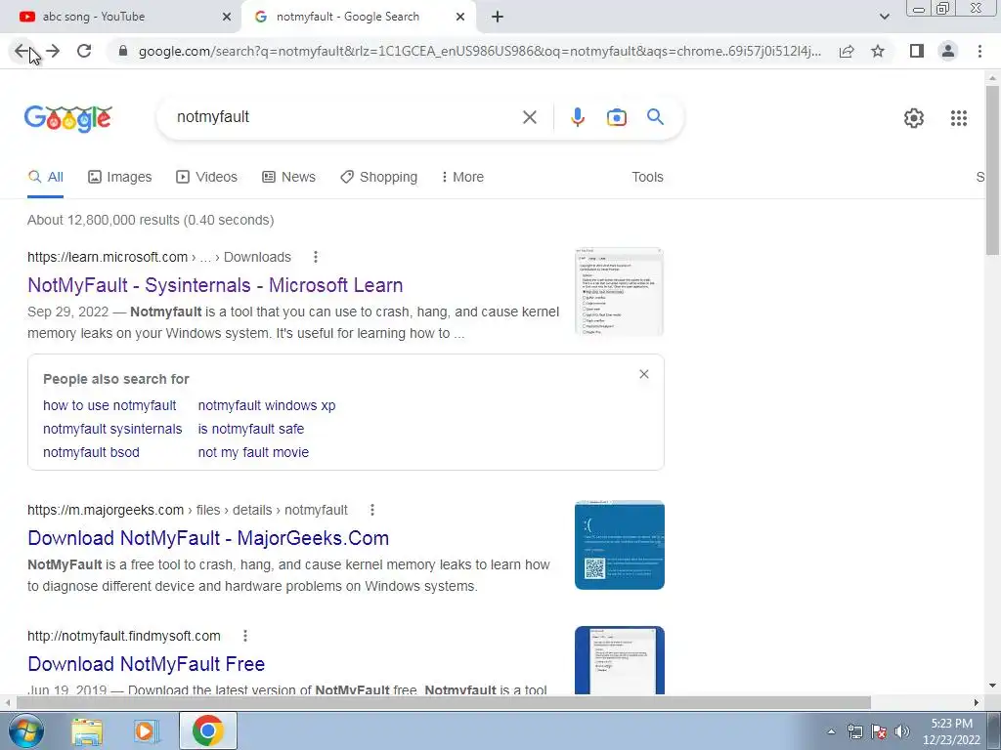Start a voice search with microphone
This screenshot has width=1001, height=750.
pyautogui.click(x=577, y=117)
